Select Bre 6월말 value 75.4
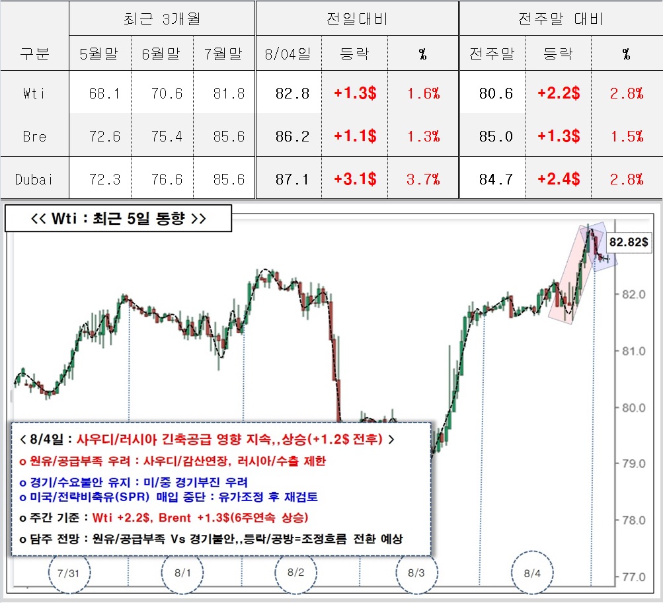The height and width of the screenshot is (603, 663). [167, 136]
